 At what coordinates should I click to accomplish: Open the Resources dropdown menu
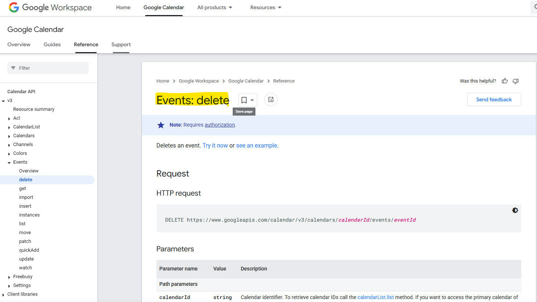coord(266,8)
